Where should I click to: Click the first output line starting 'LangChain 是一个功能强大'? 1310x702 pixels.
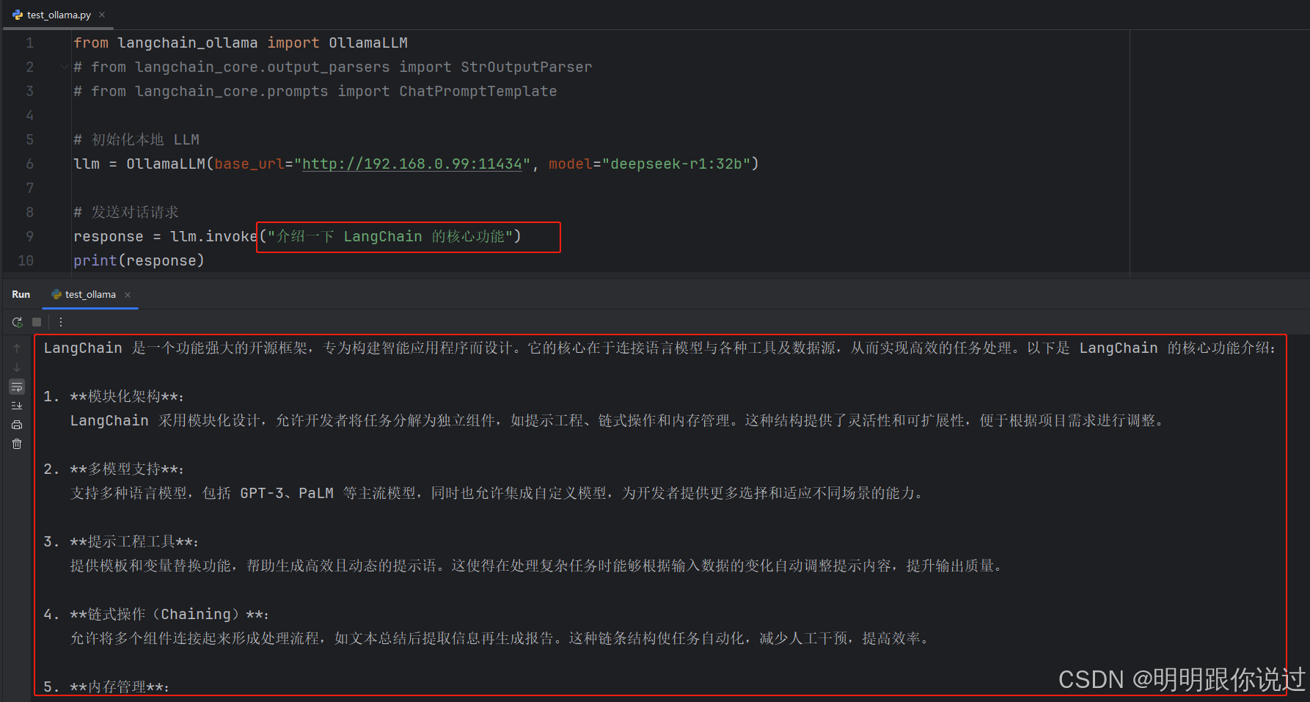coord(659,348)
